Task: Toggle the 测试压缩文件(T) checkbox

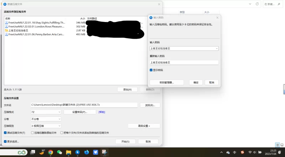Action: coord(5,133)
